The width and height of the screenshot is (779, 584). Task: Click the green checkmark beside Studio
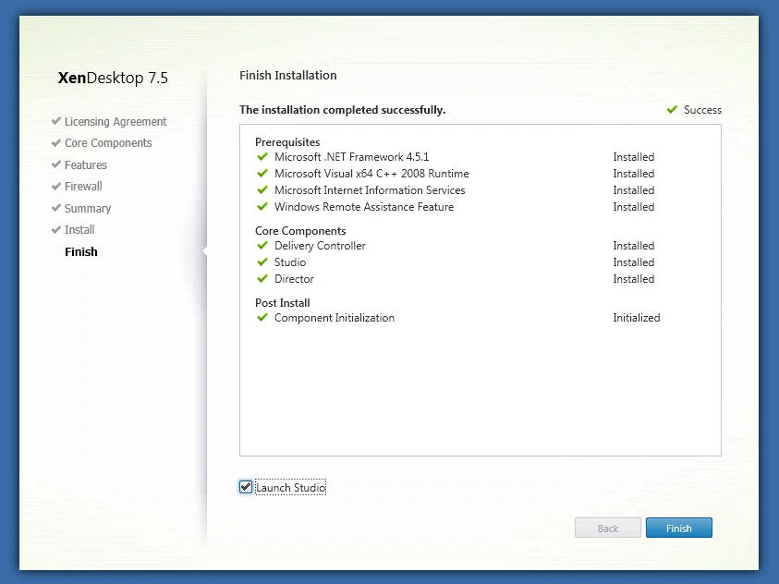[262, 262]
